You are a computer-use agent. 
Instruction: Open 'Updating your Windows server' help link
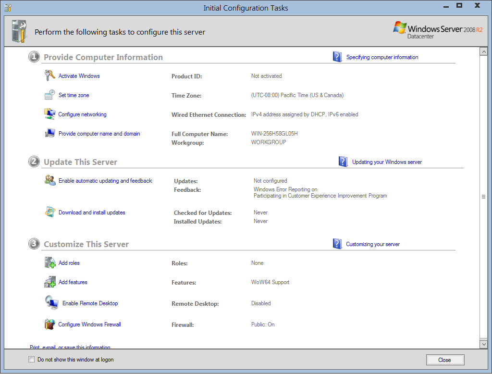point(387,162)
